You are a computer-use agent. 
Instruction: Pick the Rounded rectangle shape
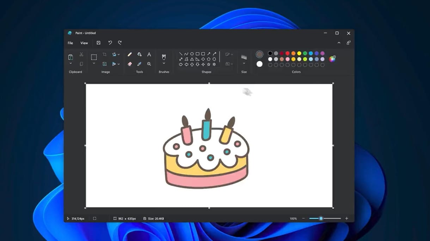[203, 54]
